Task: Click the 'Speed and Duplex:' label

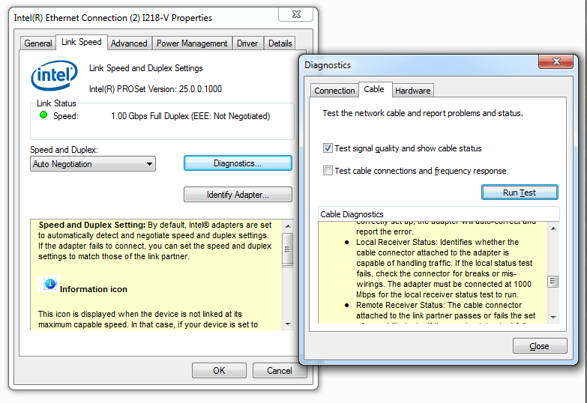Action: pyautogui.click(x=64, y=150)
